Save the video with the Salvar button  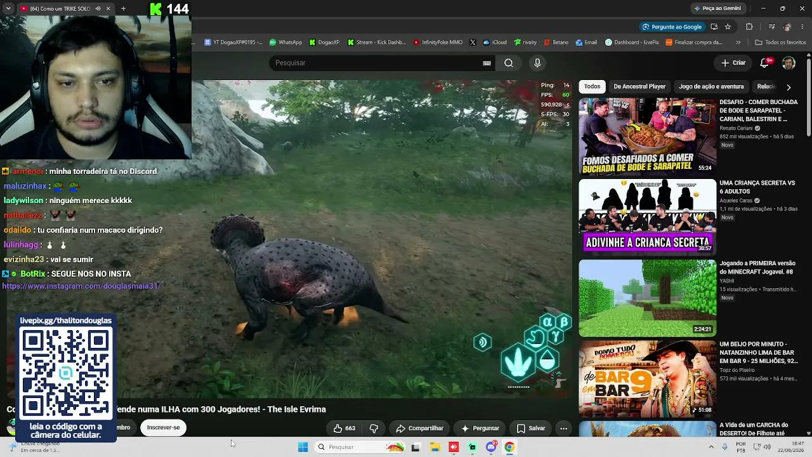531,428
